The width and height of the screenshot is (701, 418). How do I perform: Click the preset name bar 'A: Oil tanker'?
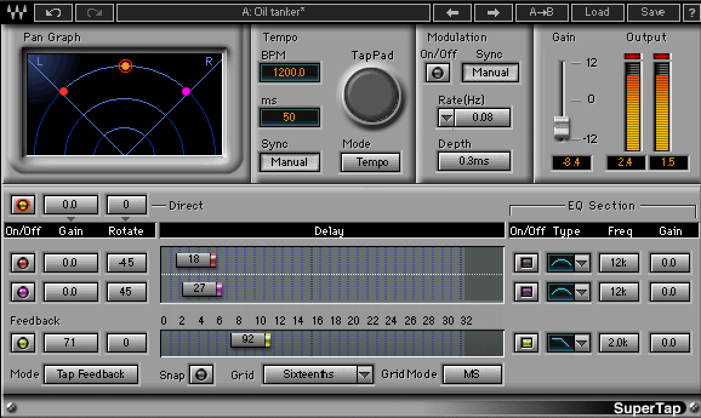tap(273, 12)
